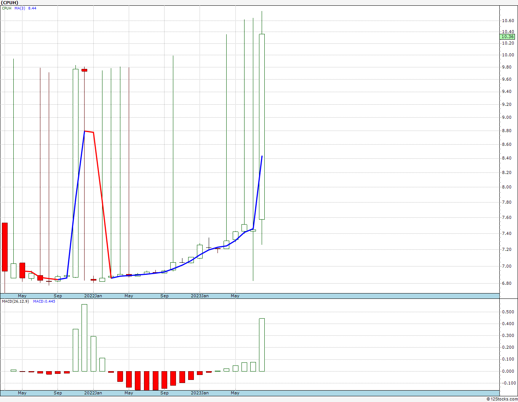Select the 10.60 price axis label
The height and width of the screenshot is (402, 518).
(x=508, y=21)
